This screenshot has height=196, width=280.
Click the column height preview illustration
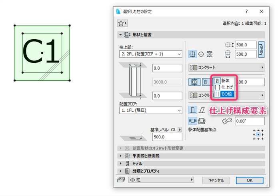click(x=133, y=81)
